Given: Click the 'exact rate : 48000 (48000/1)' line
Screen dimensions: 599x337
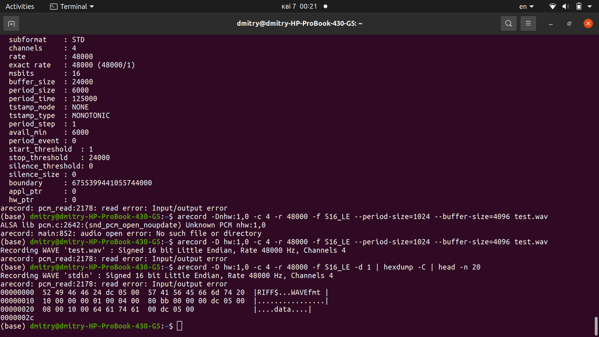Looking at the screenshot, I should [72, 65].
